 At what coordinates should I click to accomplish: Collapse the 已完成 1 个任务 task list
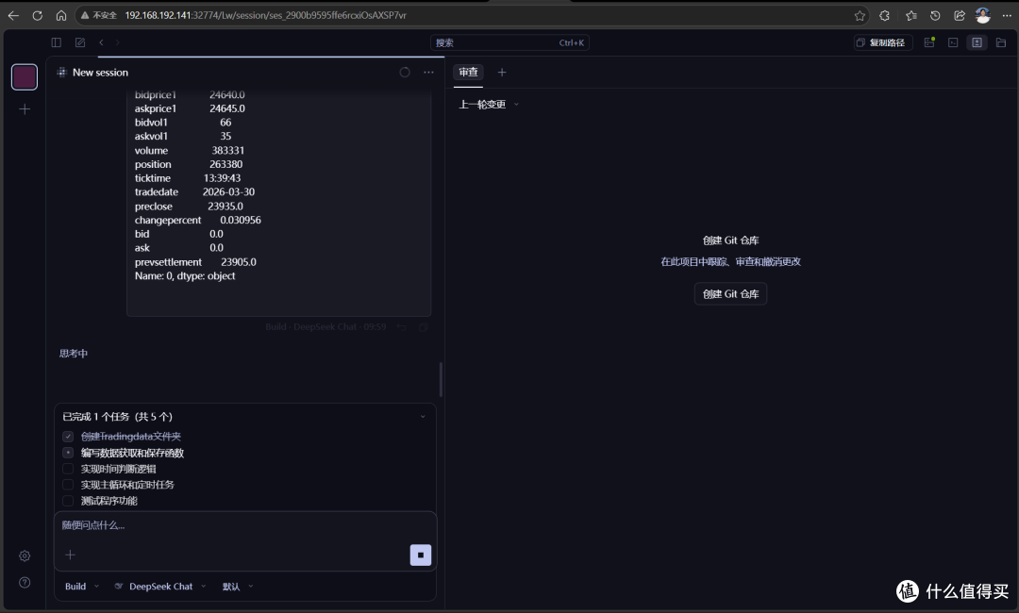(423, 416)
